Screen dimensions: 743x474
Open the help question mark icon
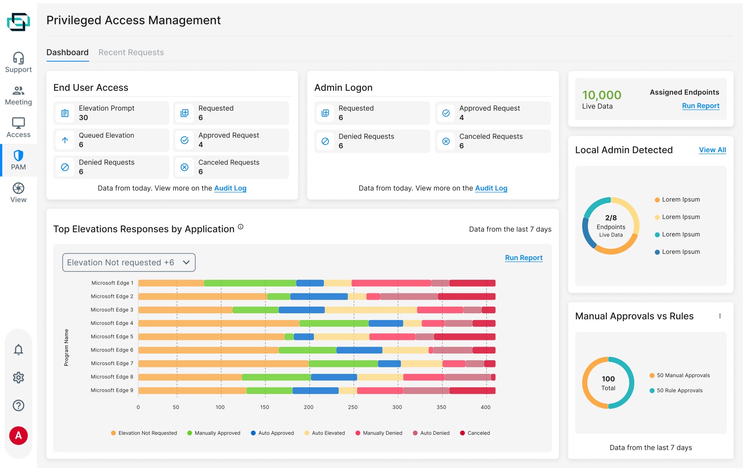click(18, 405)
